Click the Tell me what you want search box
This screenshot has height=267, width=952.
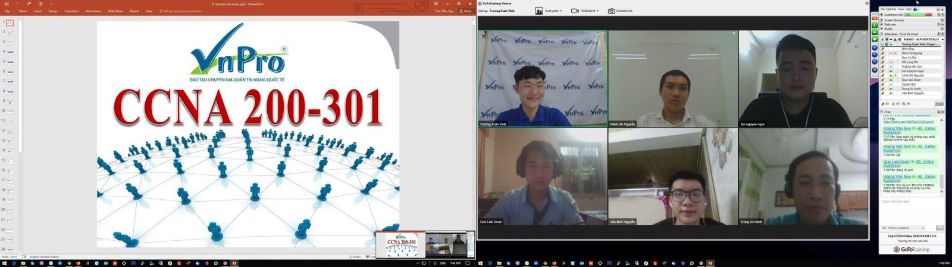coord(181,11)
